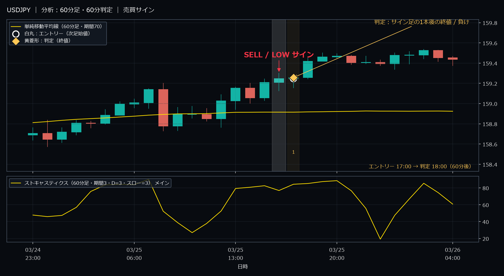Click the price axis label '158.6'
The width and height of the screenshot is (504, 276).
[490, 145]
